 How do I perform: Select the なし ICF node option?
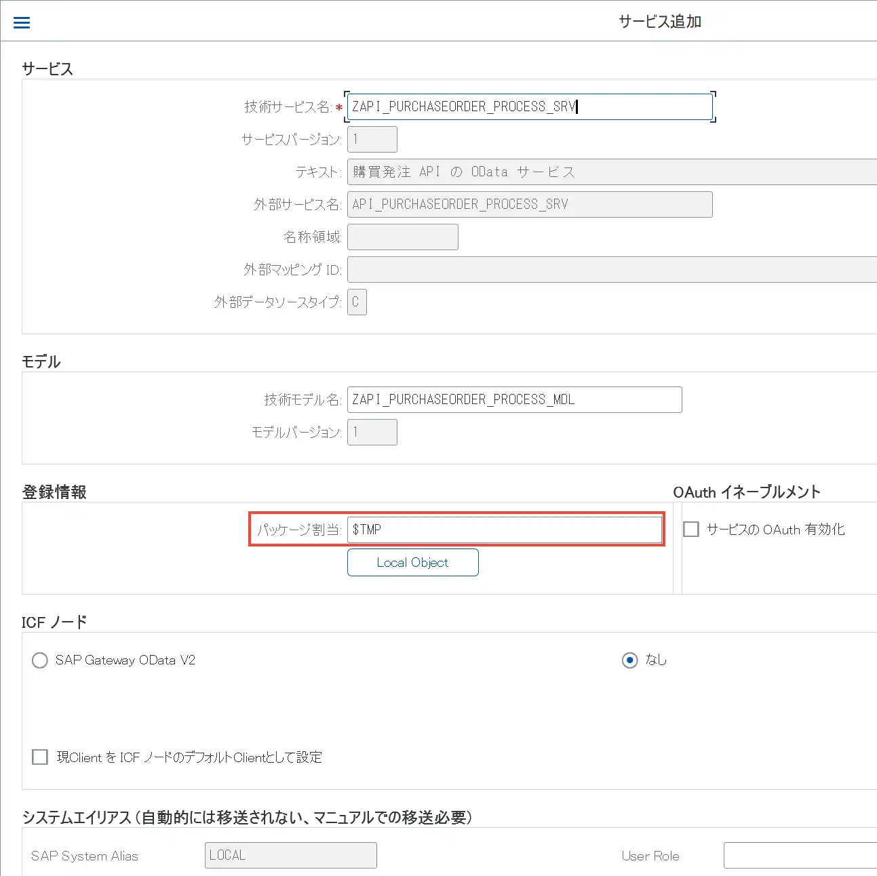pyautogui.click(x=630, y=660)
